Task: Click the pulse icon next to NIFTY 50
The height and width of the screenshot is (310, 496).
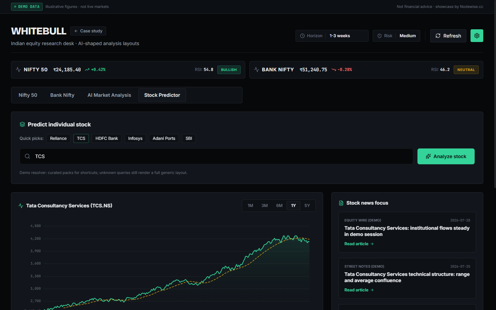Action: click(x=18, y=70)
